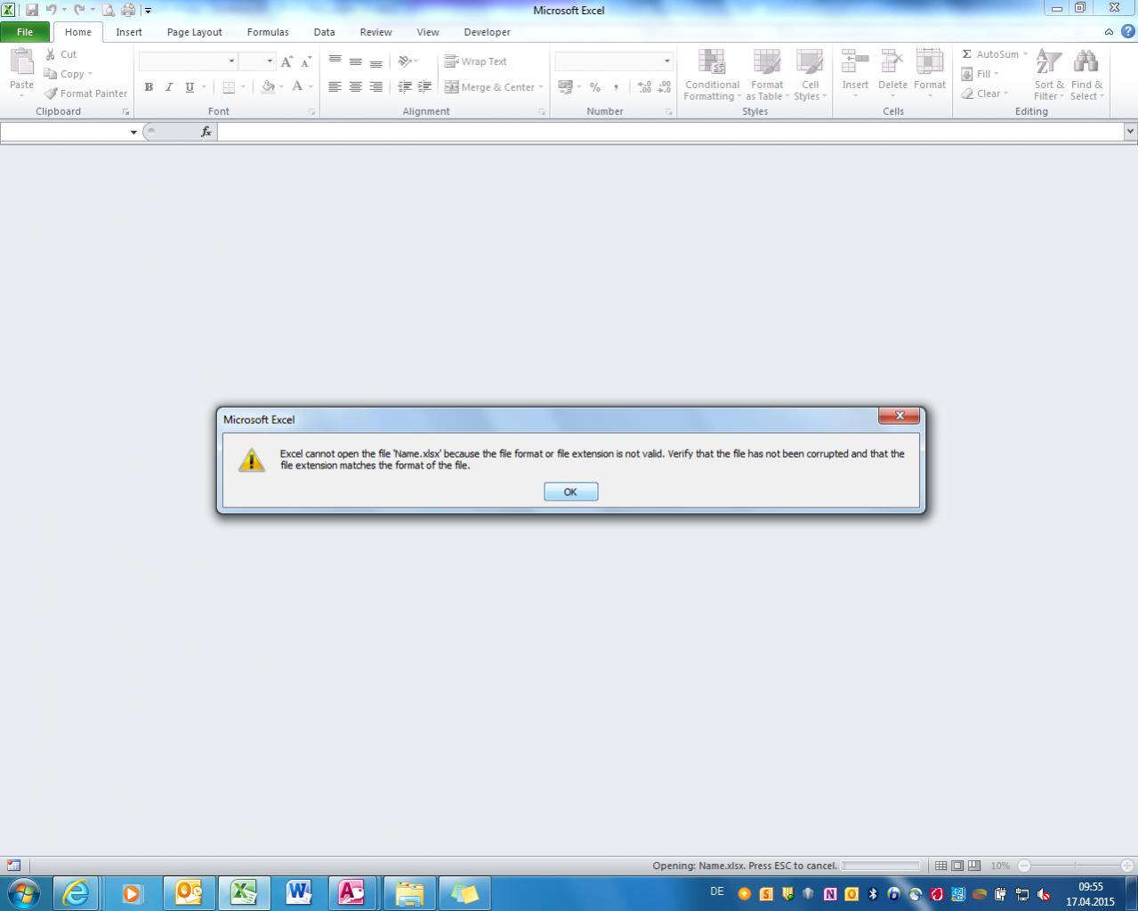Open the View tab

[428, 32]
